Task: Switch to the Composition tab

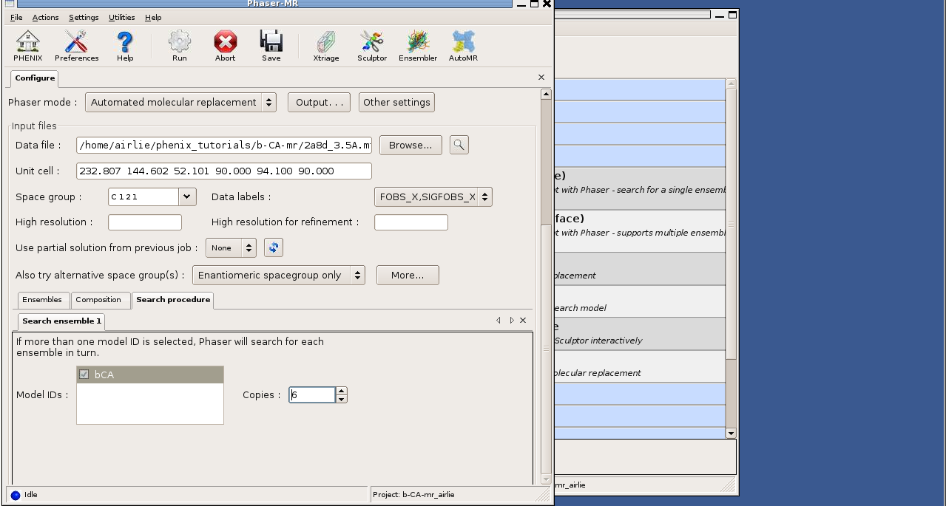Action: click(x=98, y=300)
